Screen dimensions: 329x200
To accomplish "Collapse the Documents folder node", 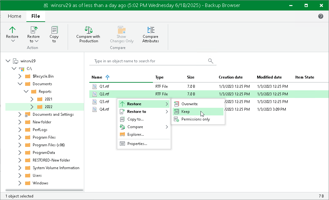I will (x=20, y=84).
